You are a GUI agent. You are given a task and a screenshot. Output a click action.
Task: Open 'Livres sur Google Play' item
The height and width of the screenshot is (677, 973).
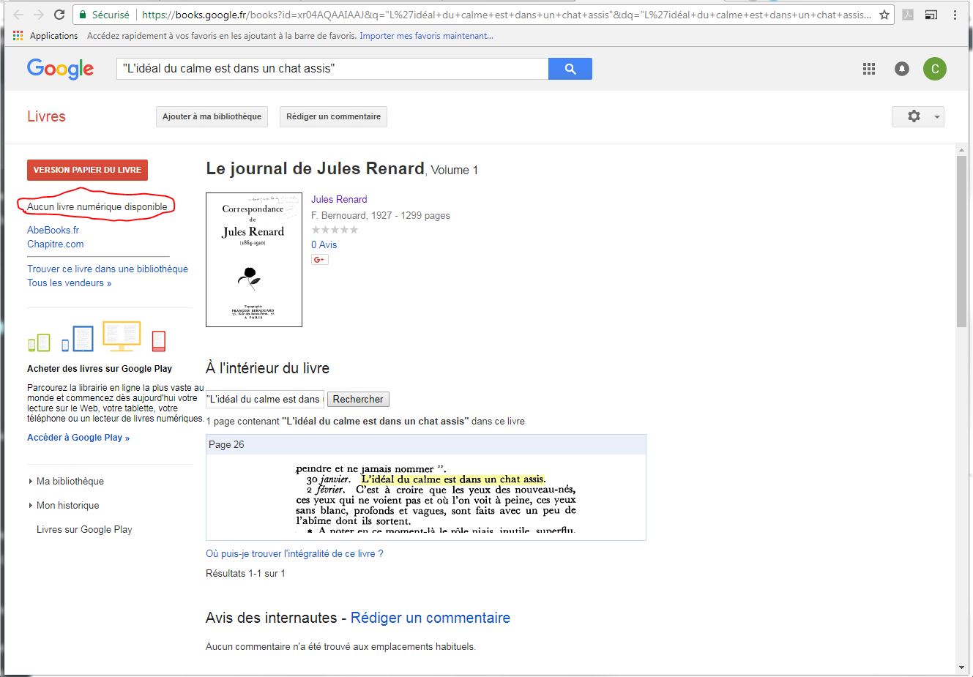pyautogui.click(x=84, y=529)
